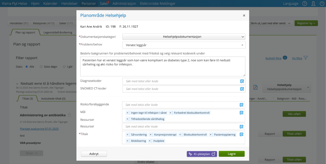
Task: Open the Tiltak code search icon
Action: coord(242,134)
